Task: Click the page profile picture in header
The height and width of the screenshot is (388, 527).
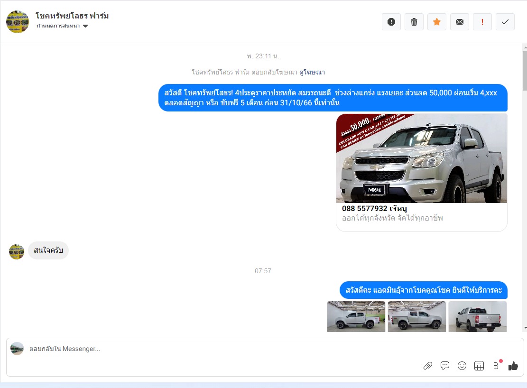Action: 18,22
